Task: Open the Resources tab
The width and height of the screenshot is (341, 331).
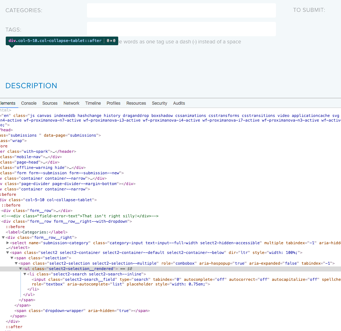Action: click(x=136, y=103)
